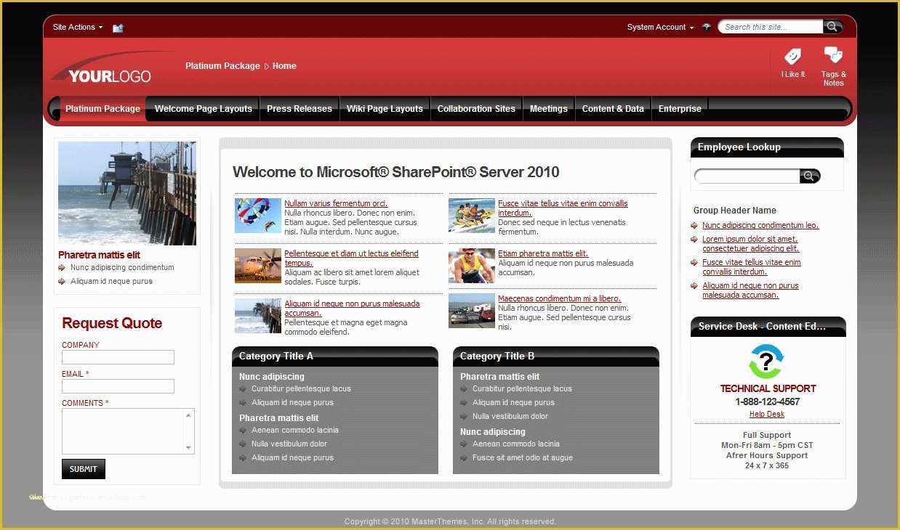
Task: Submit the Request Quote form
Action: 84,469
